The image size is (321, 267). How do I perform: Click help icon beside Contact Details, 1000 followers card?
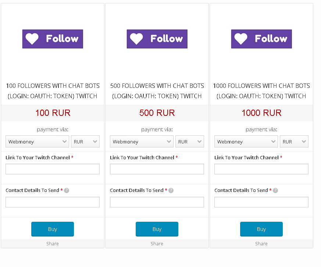tap(275, 191)
